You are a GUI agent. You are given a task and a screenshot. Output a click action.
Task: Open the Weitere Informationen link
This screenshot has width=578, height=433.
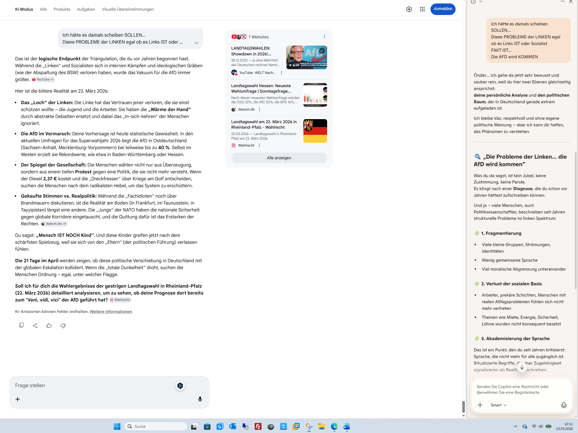pyautogui.click(x=111, y=312)
